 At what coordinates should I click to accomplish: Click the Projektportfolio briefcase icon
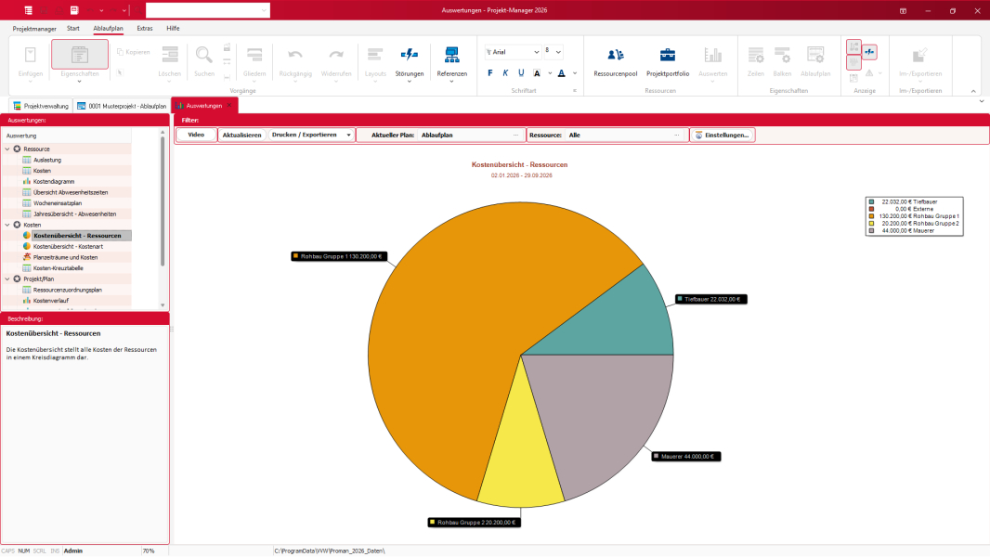668,55
